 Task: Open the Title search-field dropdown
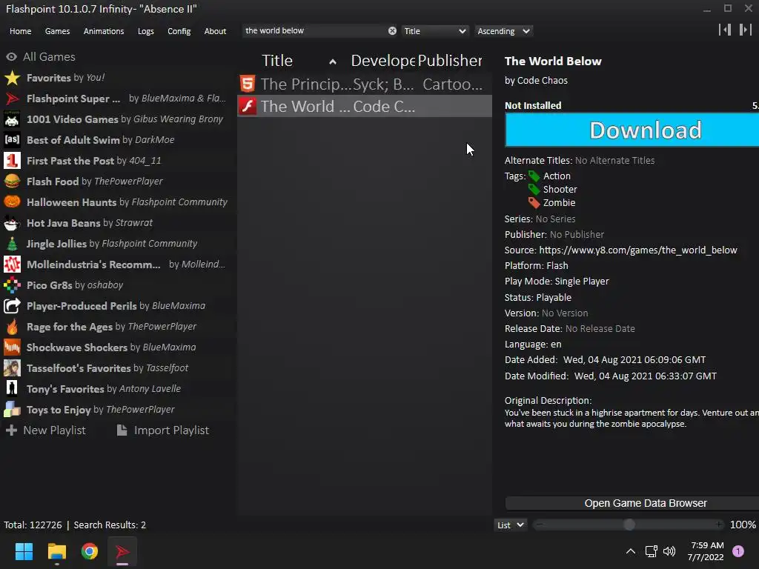click(x=434, y=31)
